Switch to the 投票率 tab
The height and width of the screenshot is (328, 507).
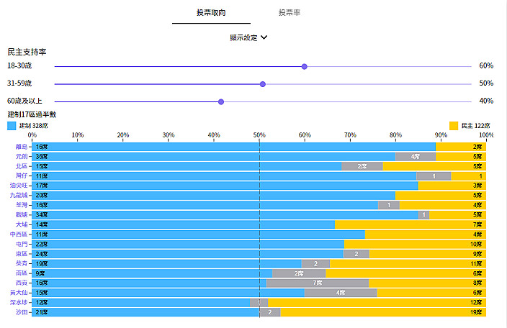pyautogui.click(x=290, y=13)
